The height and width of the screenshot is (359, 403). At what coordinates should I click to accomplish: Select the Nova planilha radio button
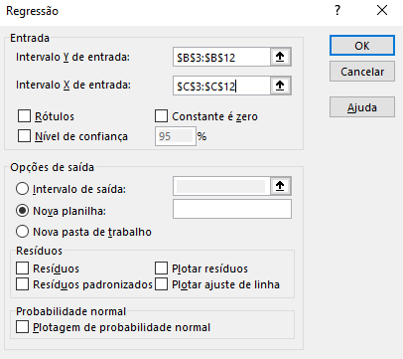pos(22,211)
